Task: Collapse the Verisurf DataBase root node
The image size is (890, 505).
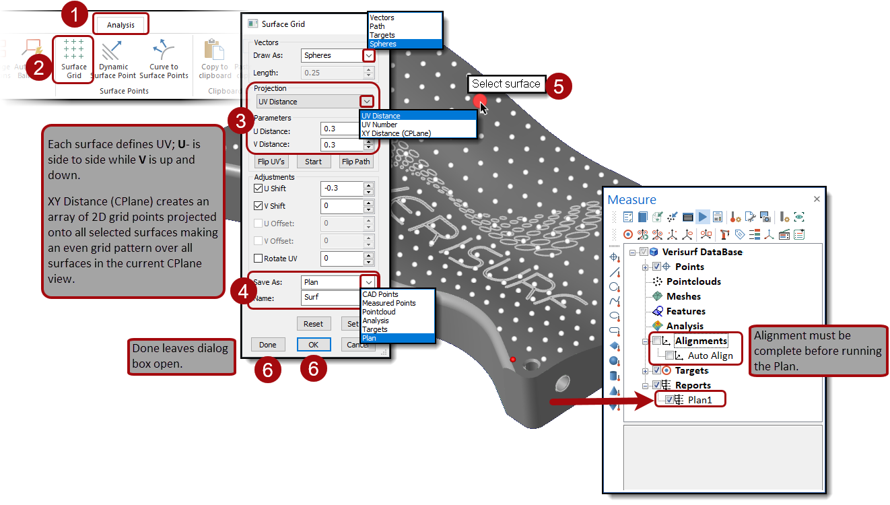Action: tap(633, 252)
